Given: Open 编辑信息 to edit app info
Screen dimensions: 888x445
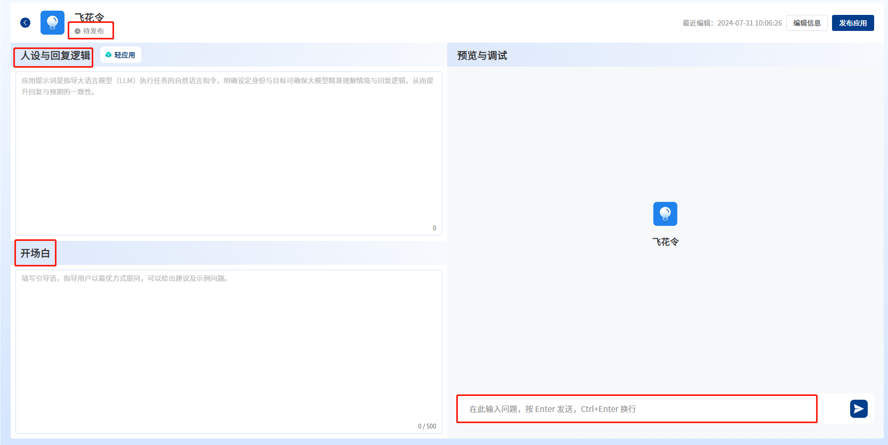Looking at the screenshot, I should [806, 23].
